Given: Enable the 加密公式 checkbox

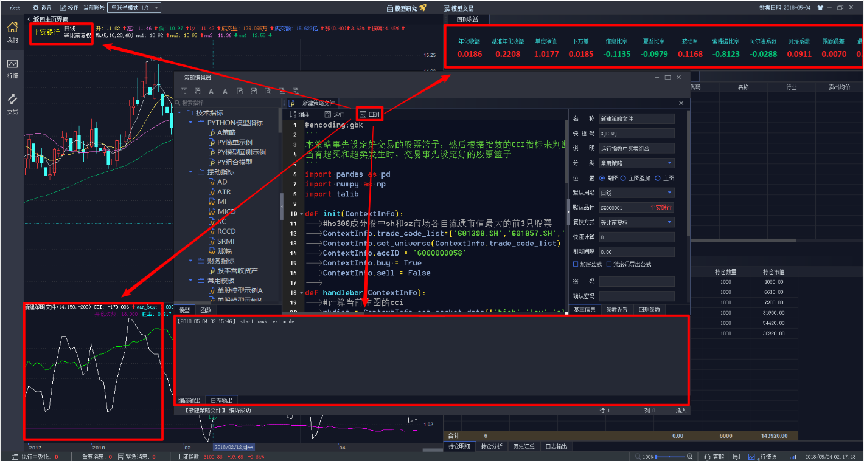Looking at the screenshot, I should pos(576,264).
